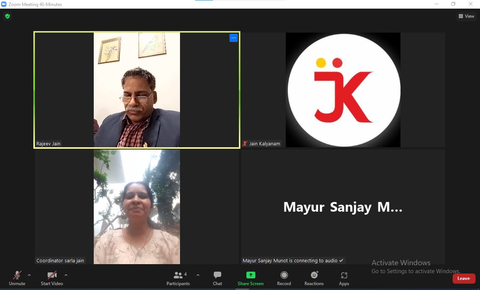
Task: Open the Participants panel
Action: click(178, 278)
